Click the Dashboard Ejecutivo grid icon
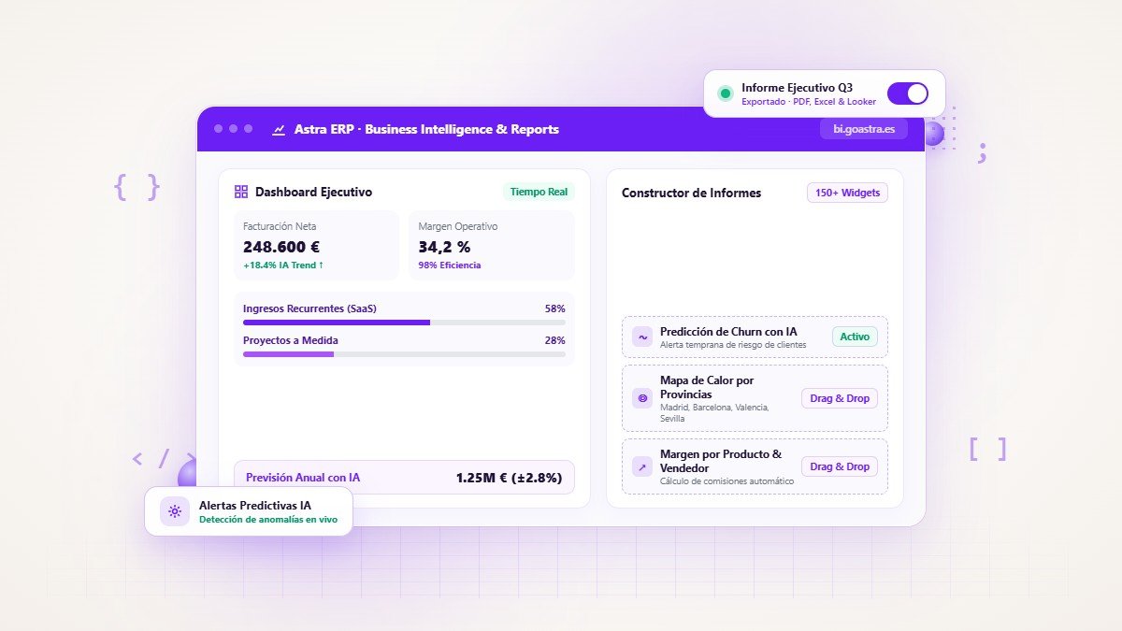Viewport: 1122px width, 631px height. point(241,192)
